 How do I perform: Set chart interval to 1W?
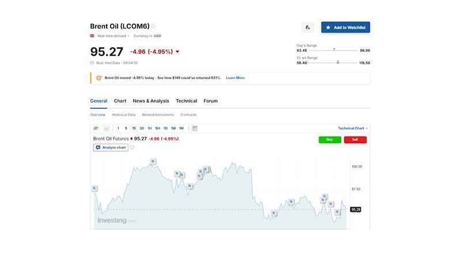pyautogui.click(x=173, y=128)
